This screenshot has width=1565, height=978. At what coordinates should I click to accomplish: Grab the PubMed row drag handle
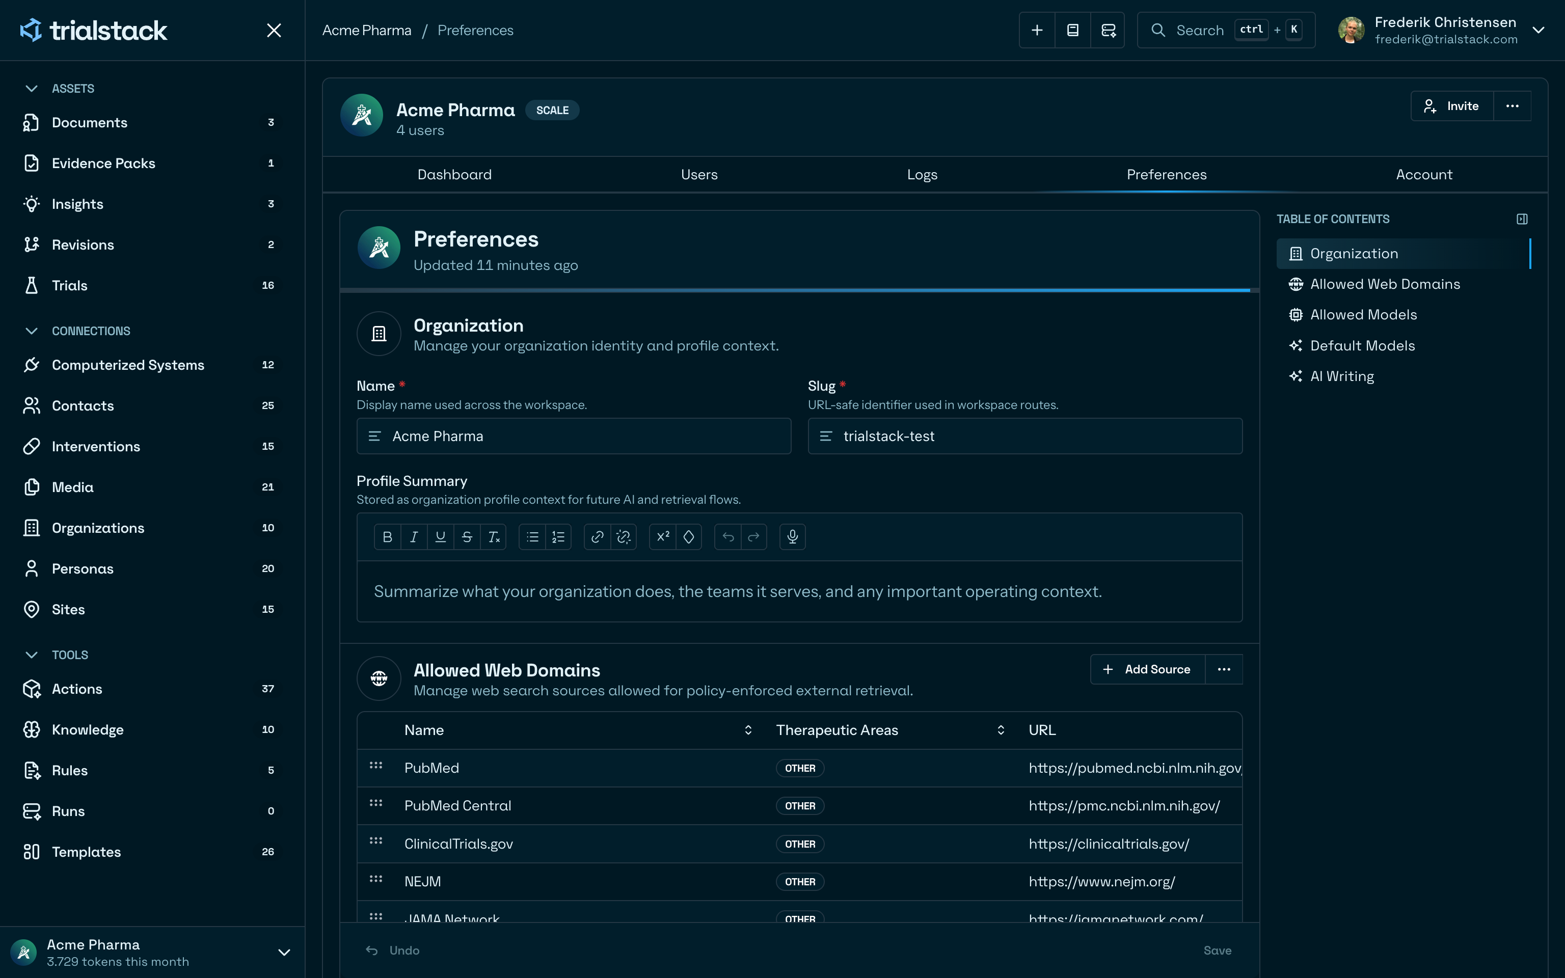coord(376,766)
